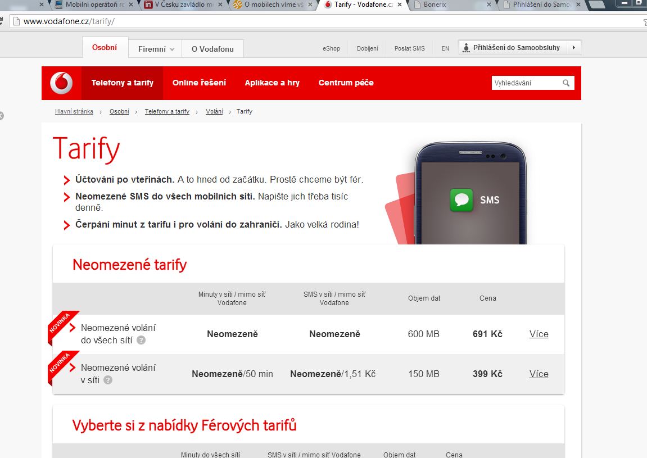This screenshot has height=458, width=647.
Task: Open the O Vodafonu tab
Action: 212,49
